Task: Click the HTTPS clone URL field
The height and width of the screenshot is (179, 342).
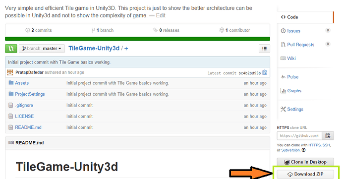Action: (x=299, y=135)
